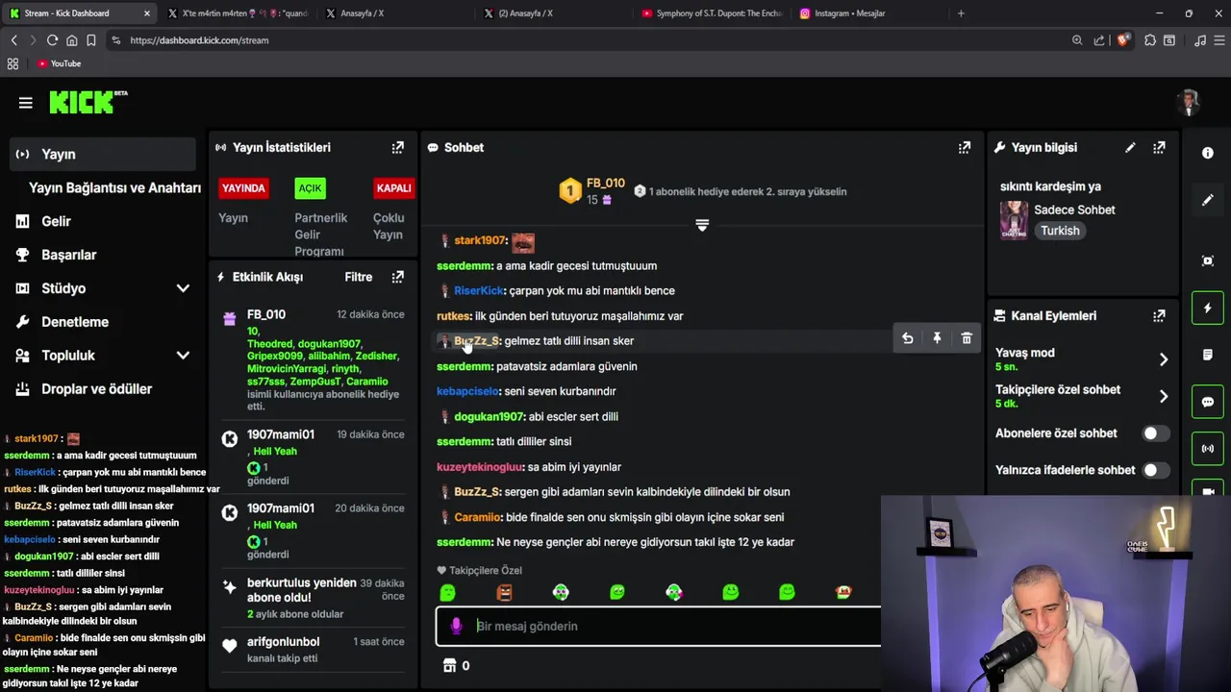Click FB_010 entry in Etkinlik Akışı
Screen dimensions: 1231x692
pyautogui.click(x=312, y=360)
